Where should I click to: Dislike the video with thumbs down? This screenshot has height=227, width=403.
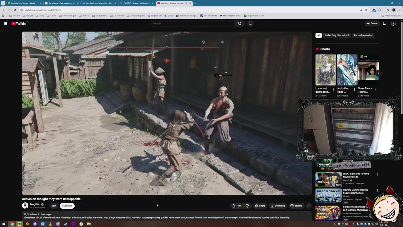point(247,206)
